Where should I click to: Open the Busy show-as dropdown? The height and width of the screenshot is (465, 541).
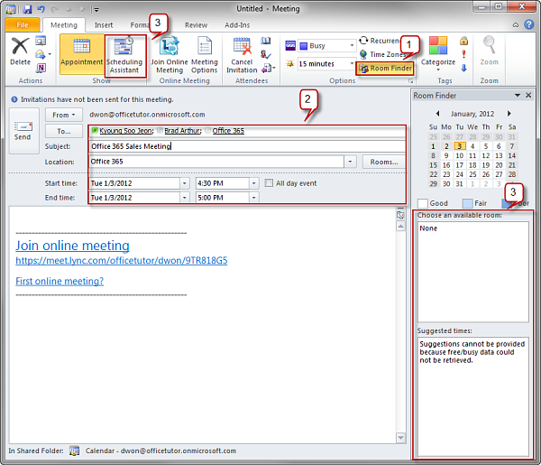point(352,45)
